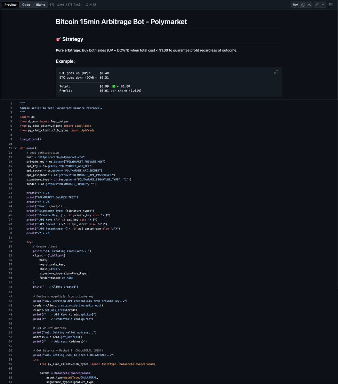Select line number 58
This screenshot has height=384, width=338.
(10, 359)
